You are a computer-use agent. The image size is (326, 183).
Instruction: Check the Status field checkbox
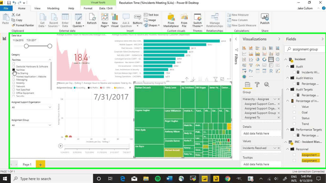[294, 118]
